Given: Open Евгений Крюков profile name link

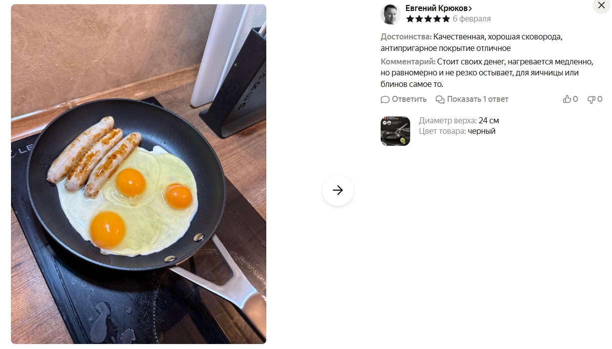Looking at the screenshot, I should point(436,8).
